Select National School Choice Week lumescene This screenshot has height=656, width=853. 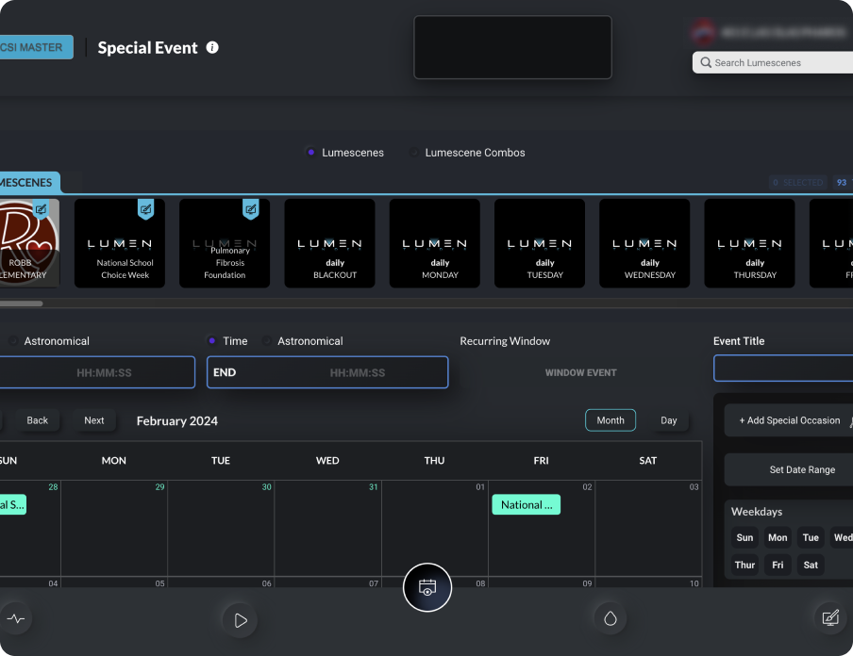tap(120, 243)
